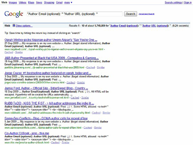
Task: Open Cached link for thie.me result
Action: [x=55, y=143]
